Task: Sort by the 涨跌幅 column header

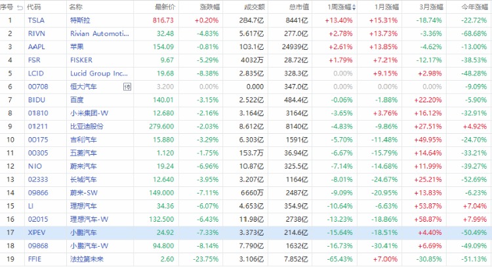Action: point(210,7)
